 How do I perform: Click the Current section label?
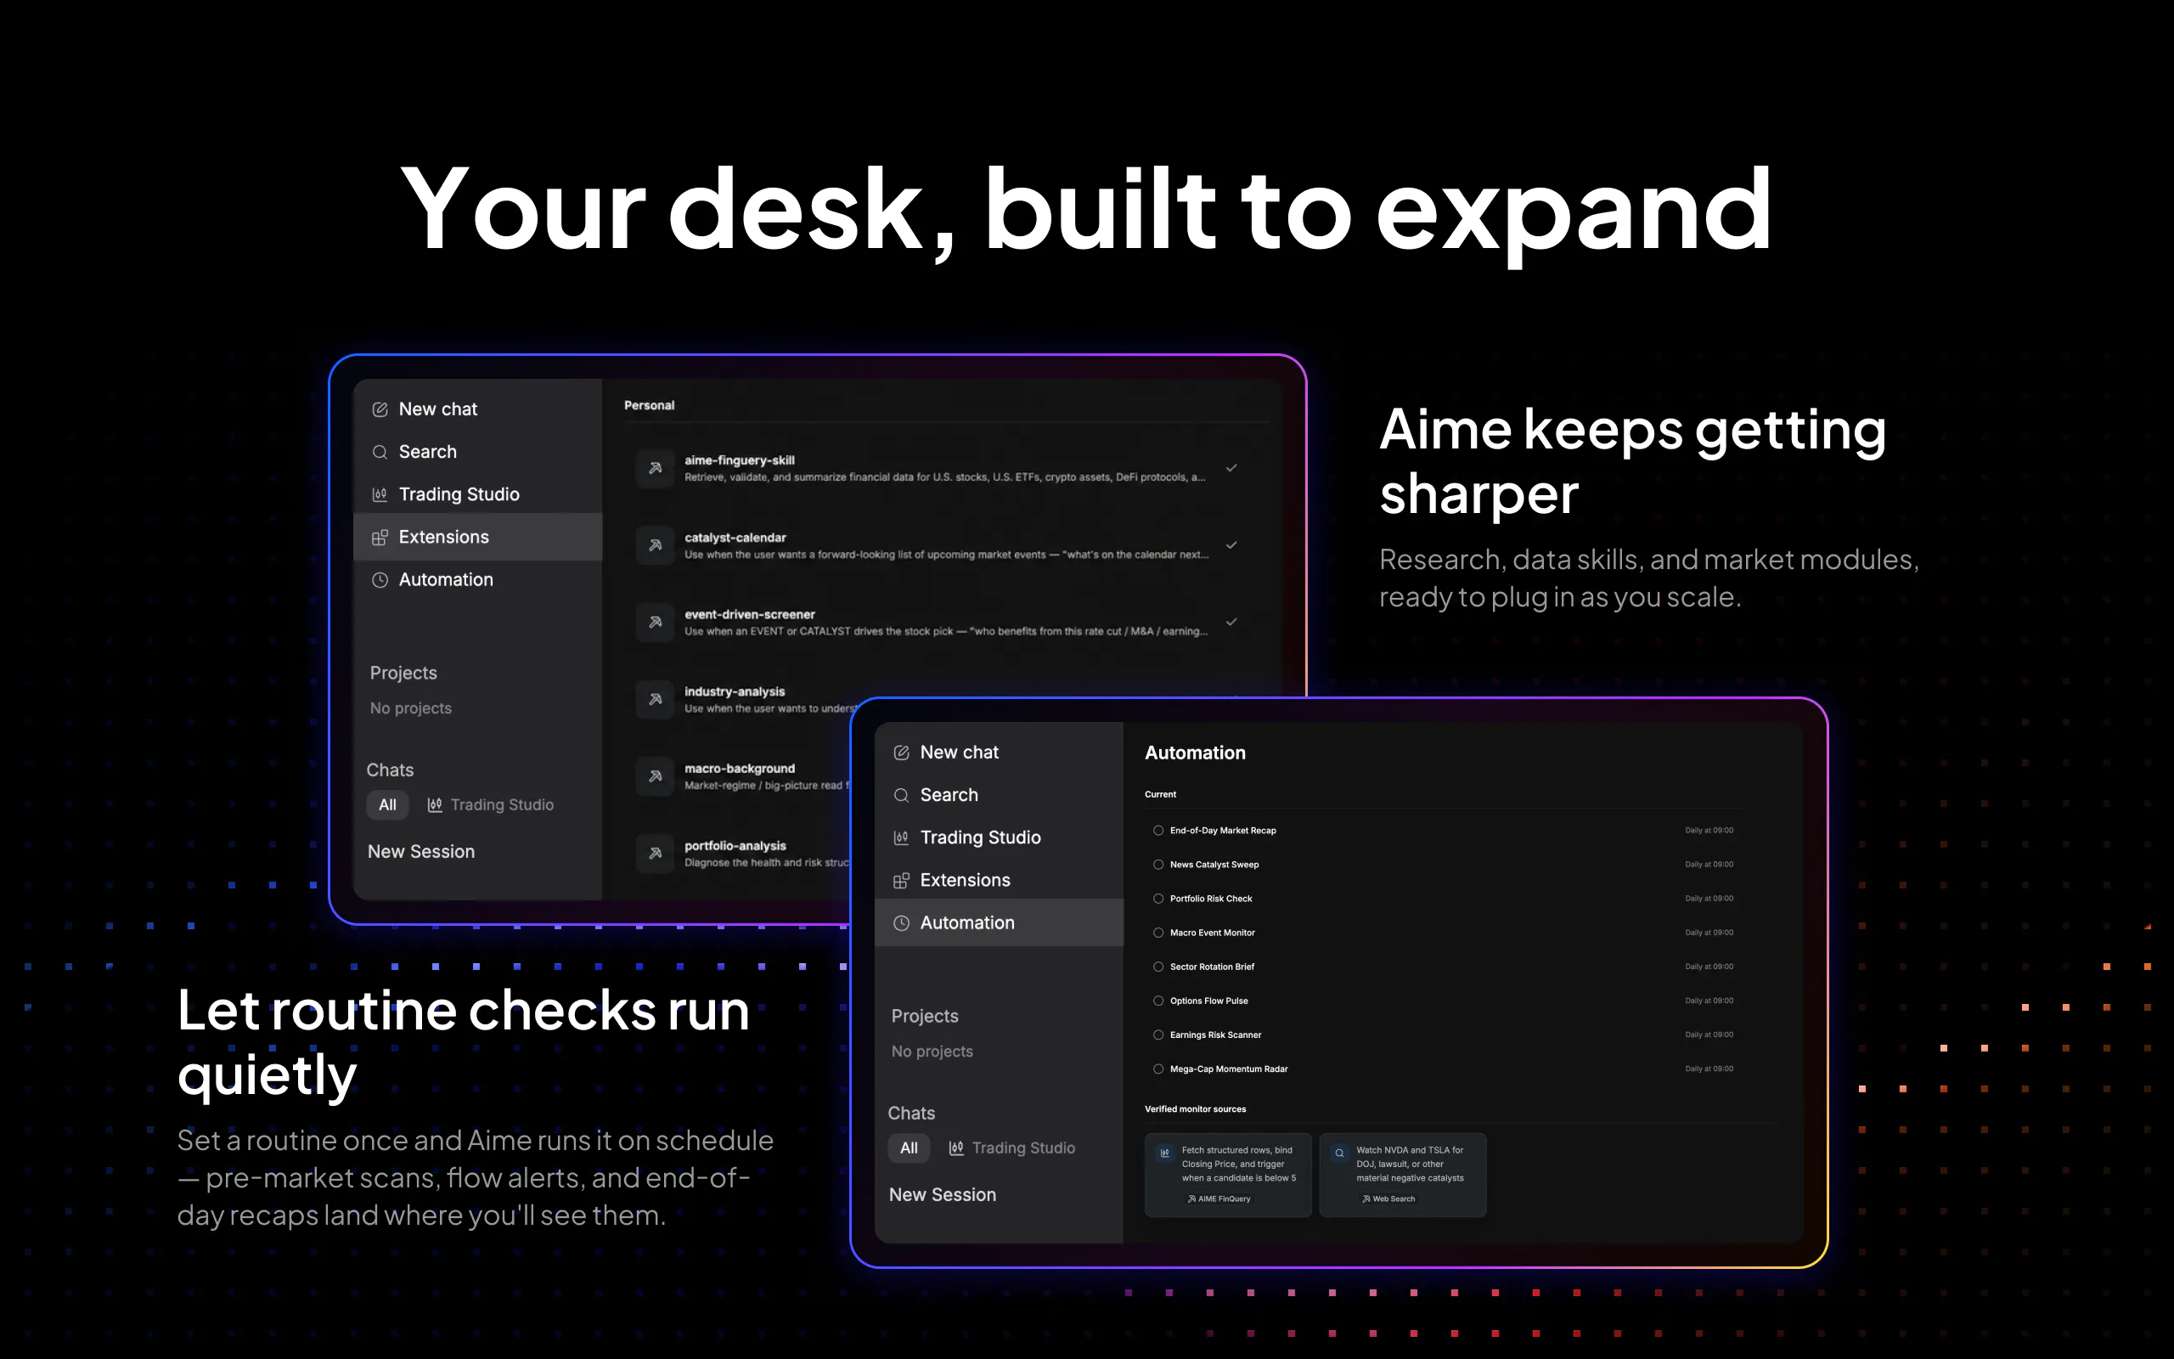(1160, 794)
